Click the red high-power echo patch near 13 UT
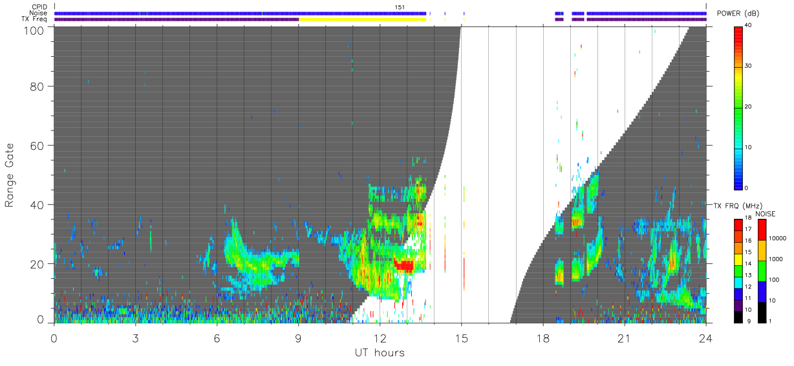Screen dimensions: 794x366 click(404, 265)
